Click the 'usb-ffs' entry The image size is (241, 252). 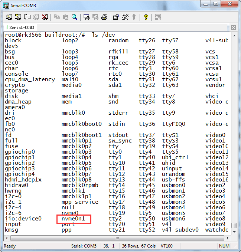pos(173,180)
